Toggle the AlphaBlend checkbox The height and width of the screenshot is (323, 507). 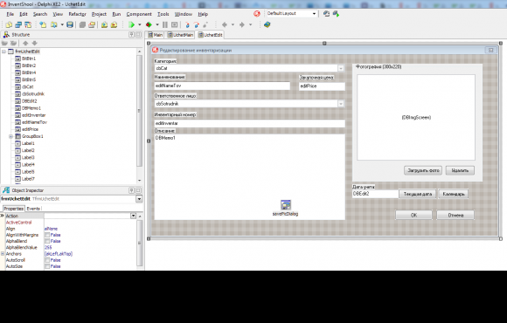[47, 241]
